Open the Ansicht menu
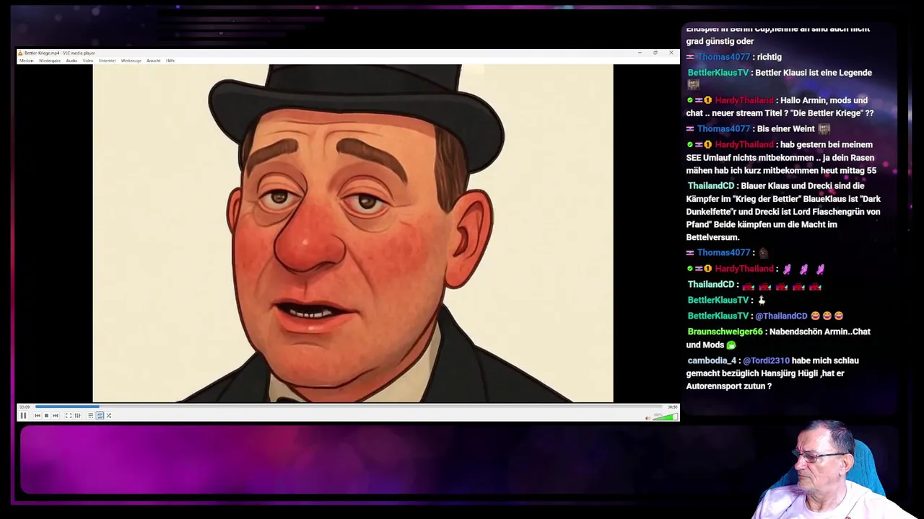This screenshot has width=924, height=519. coord(153,61)
